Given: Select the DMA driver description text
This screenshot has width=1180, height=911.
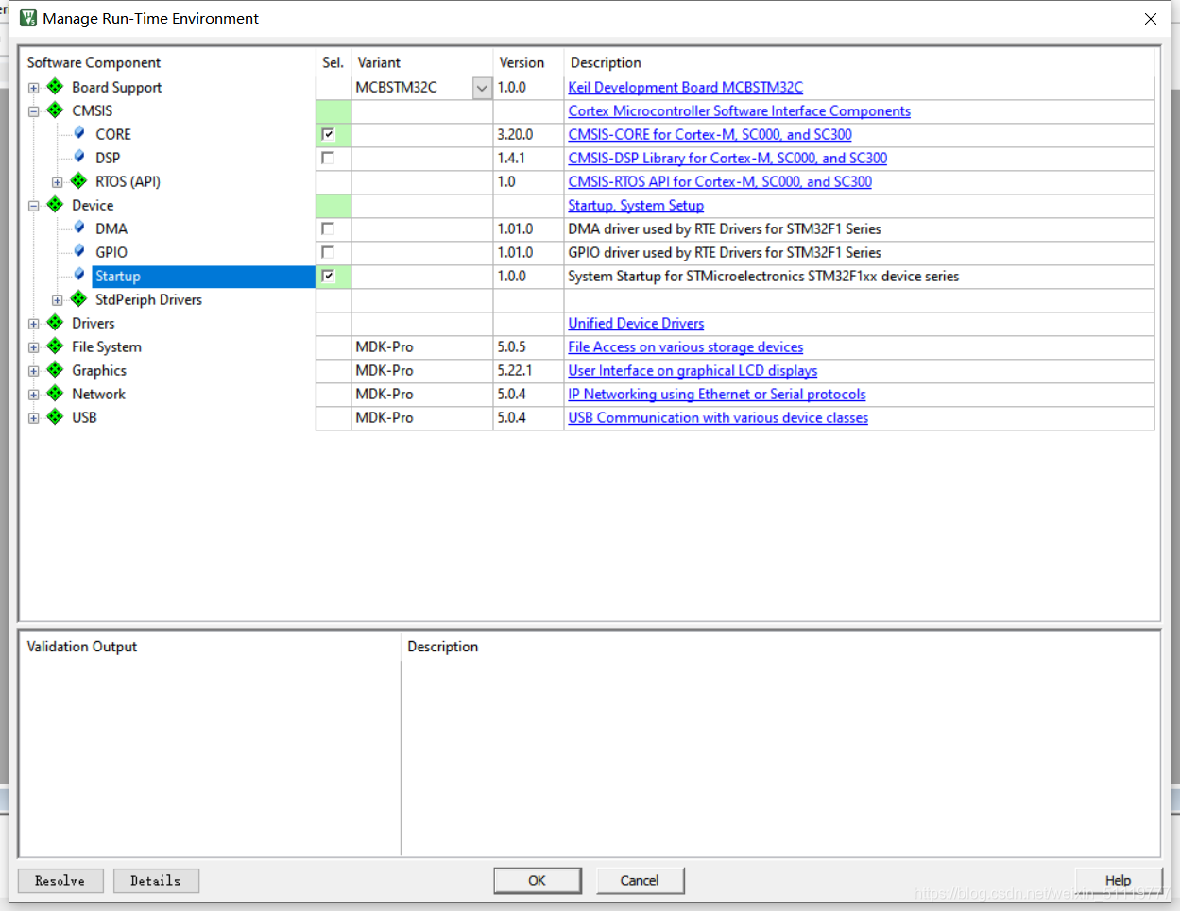Looking at the screenshot, I should pyautogui.click(x=725, y=228).
